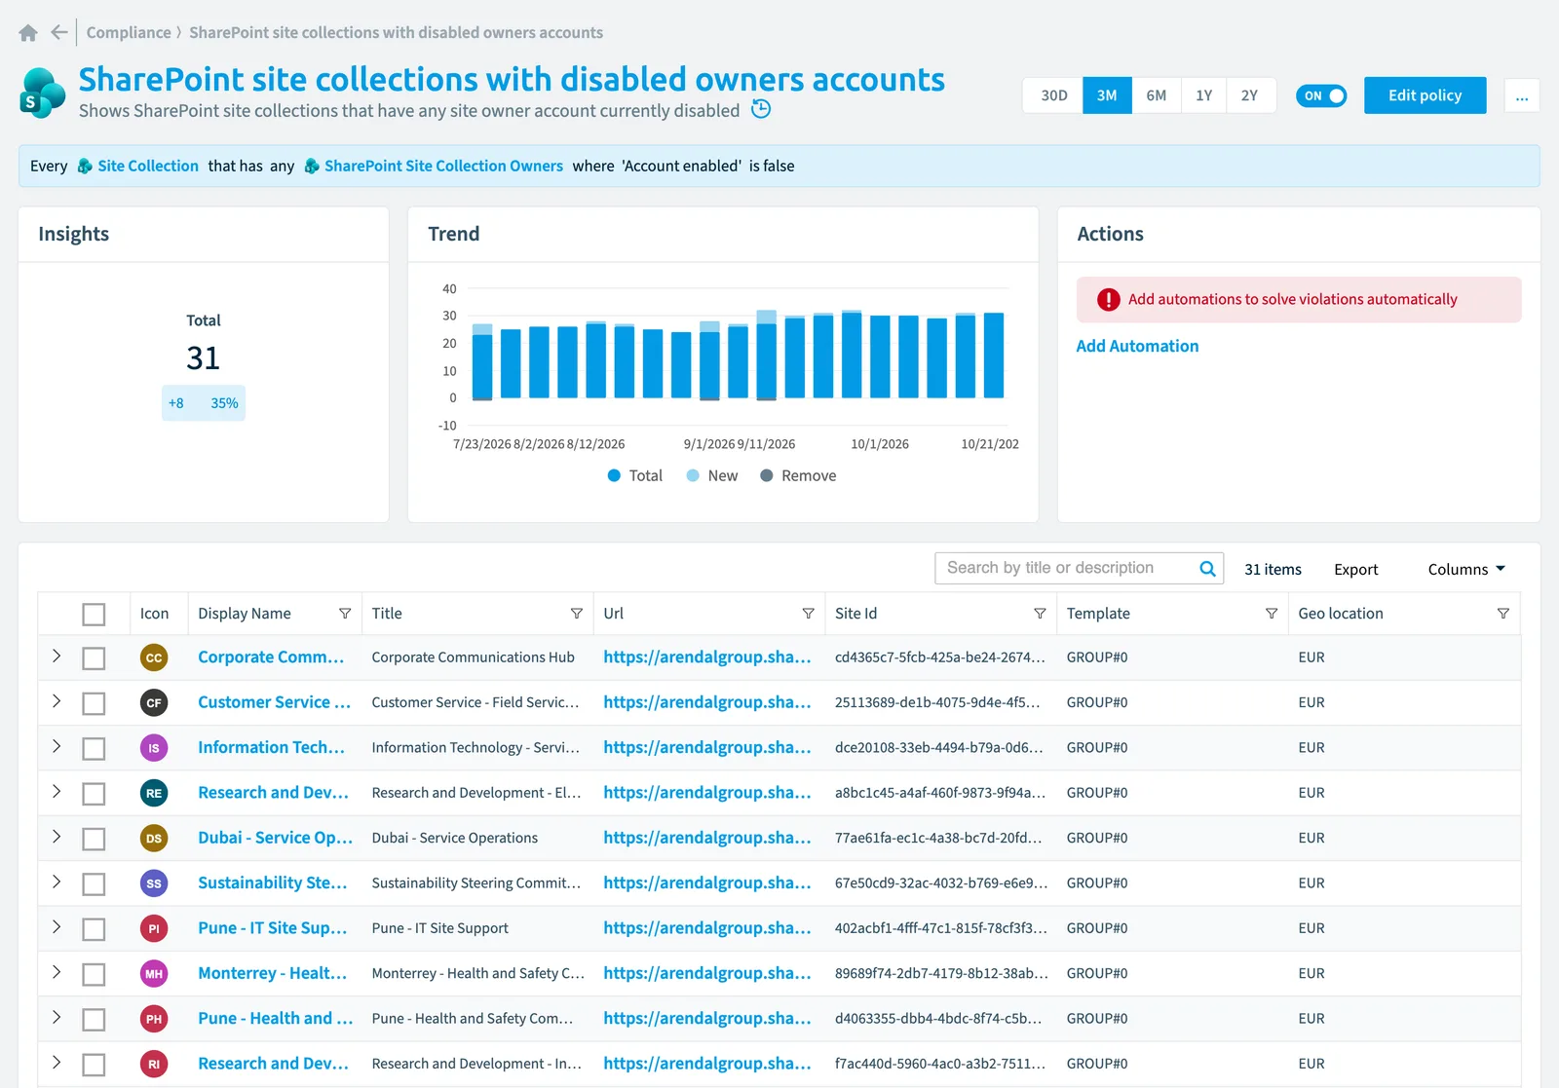Open the Compliance breadcrumb
Viewport: 1559px width, 1088px height.
pyautogui.click(x=129, y=32)
